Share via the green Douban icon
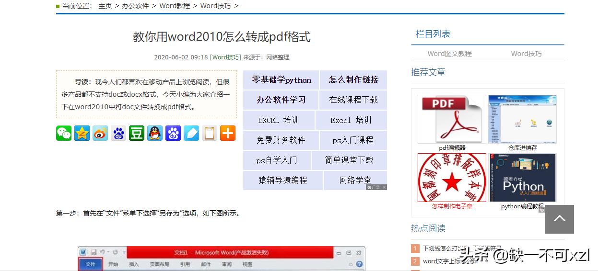The height and width of the screenshot is (271, 598). coord(137,133)
